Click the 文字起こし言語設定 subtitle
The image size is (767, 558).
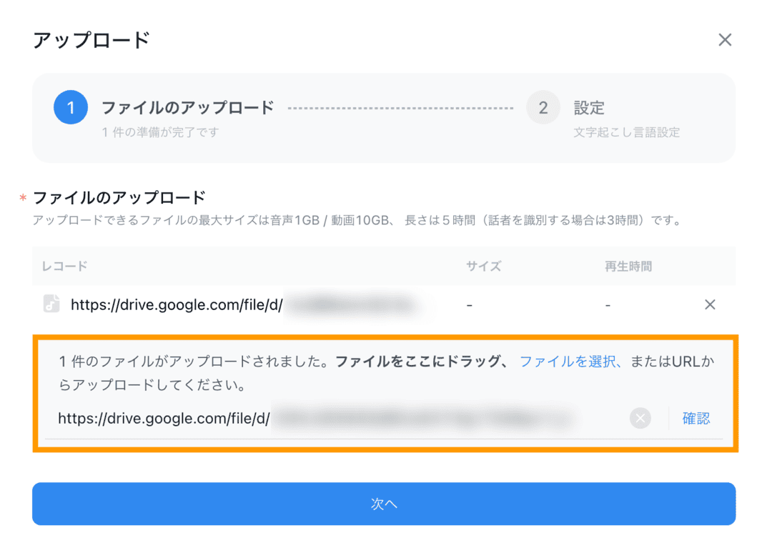[627, 132]
